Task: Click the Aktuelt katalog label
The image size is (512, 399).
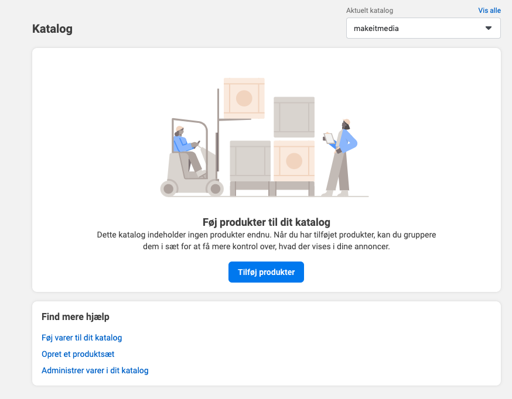Action: click(x=370, y=11)
